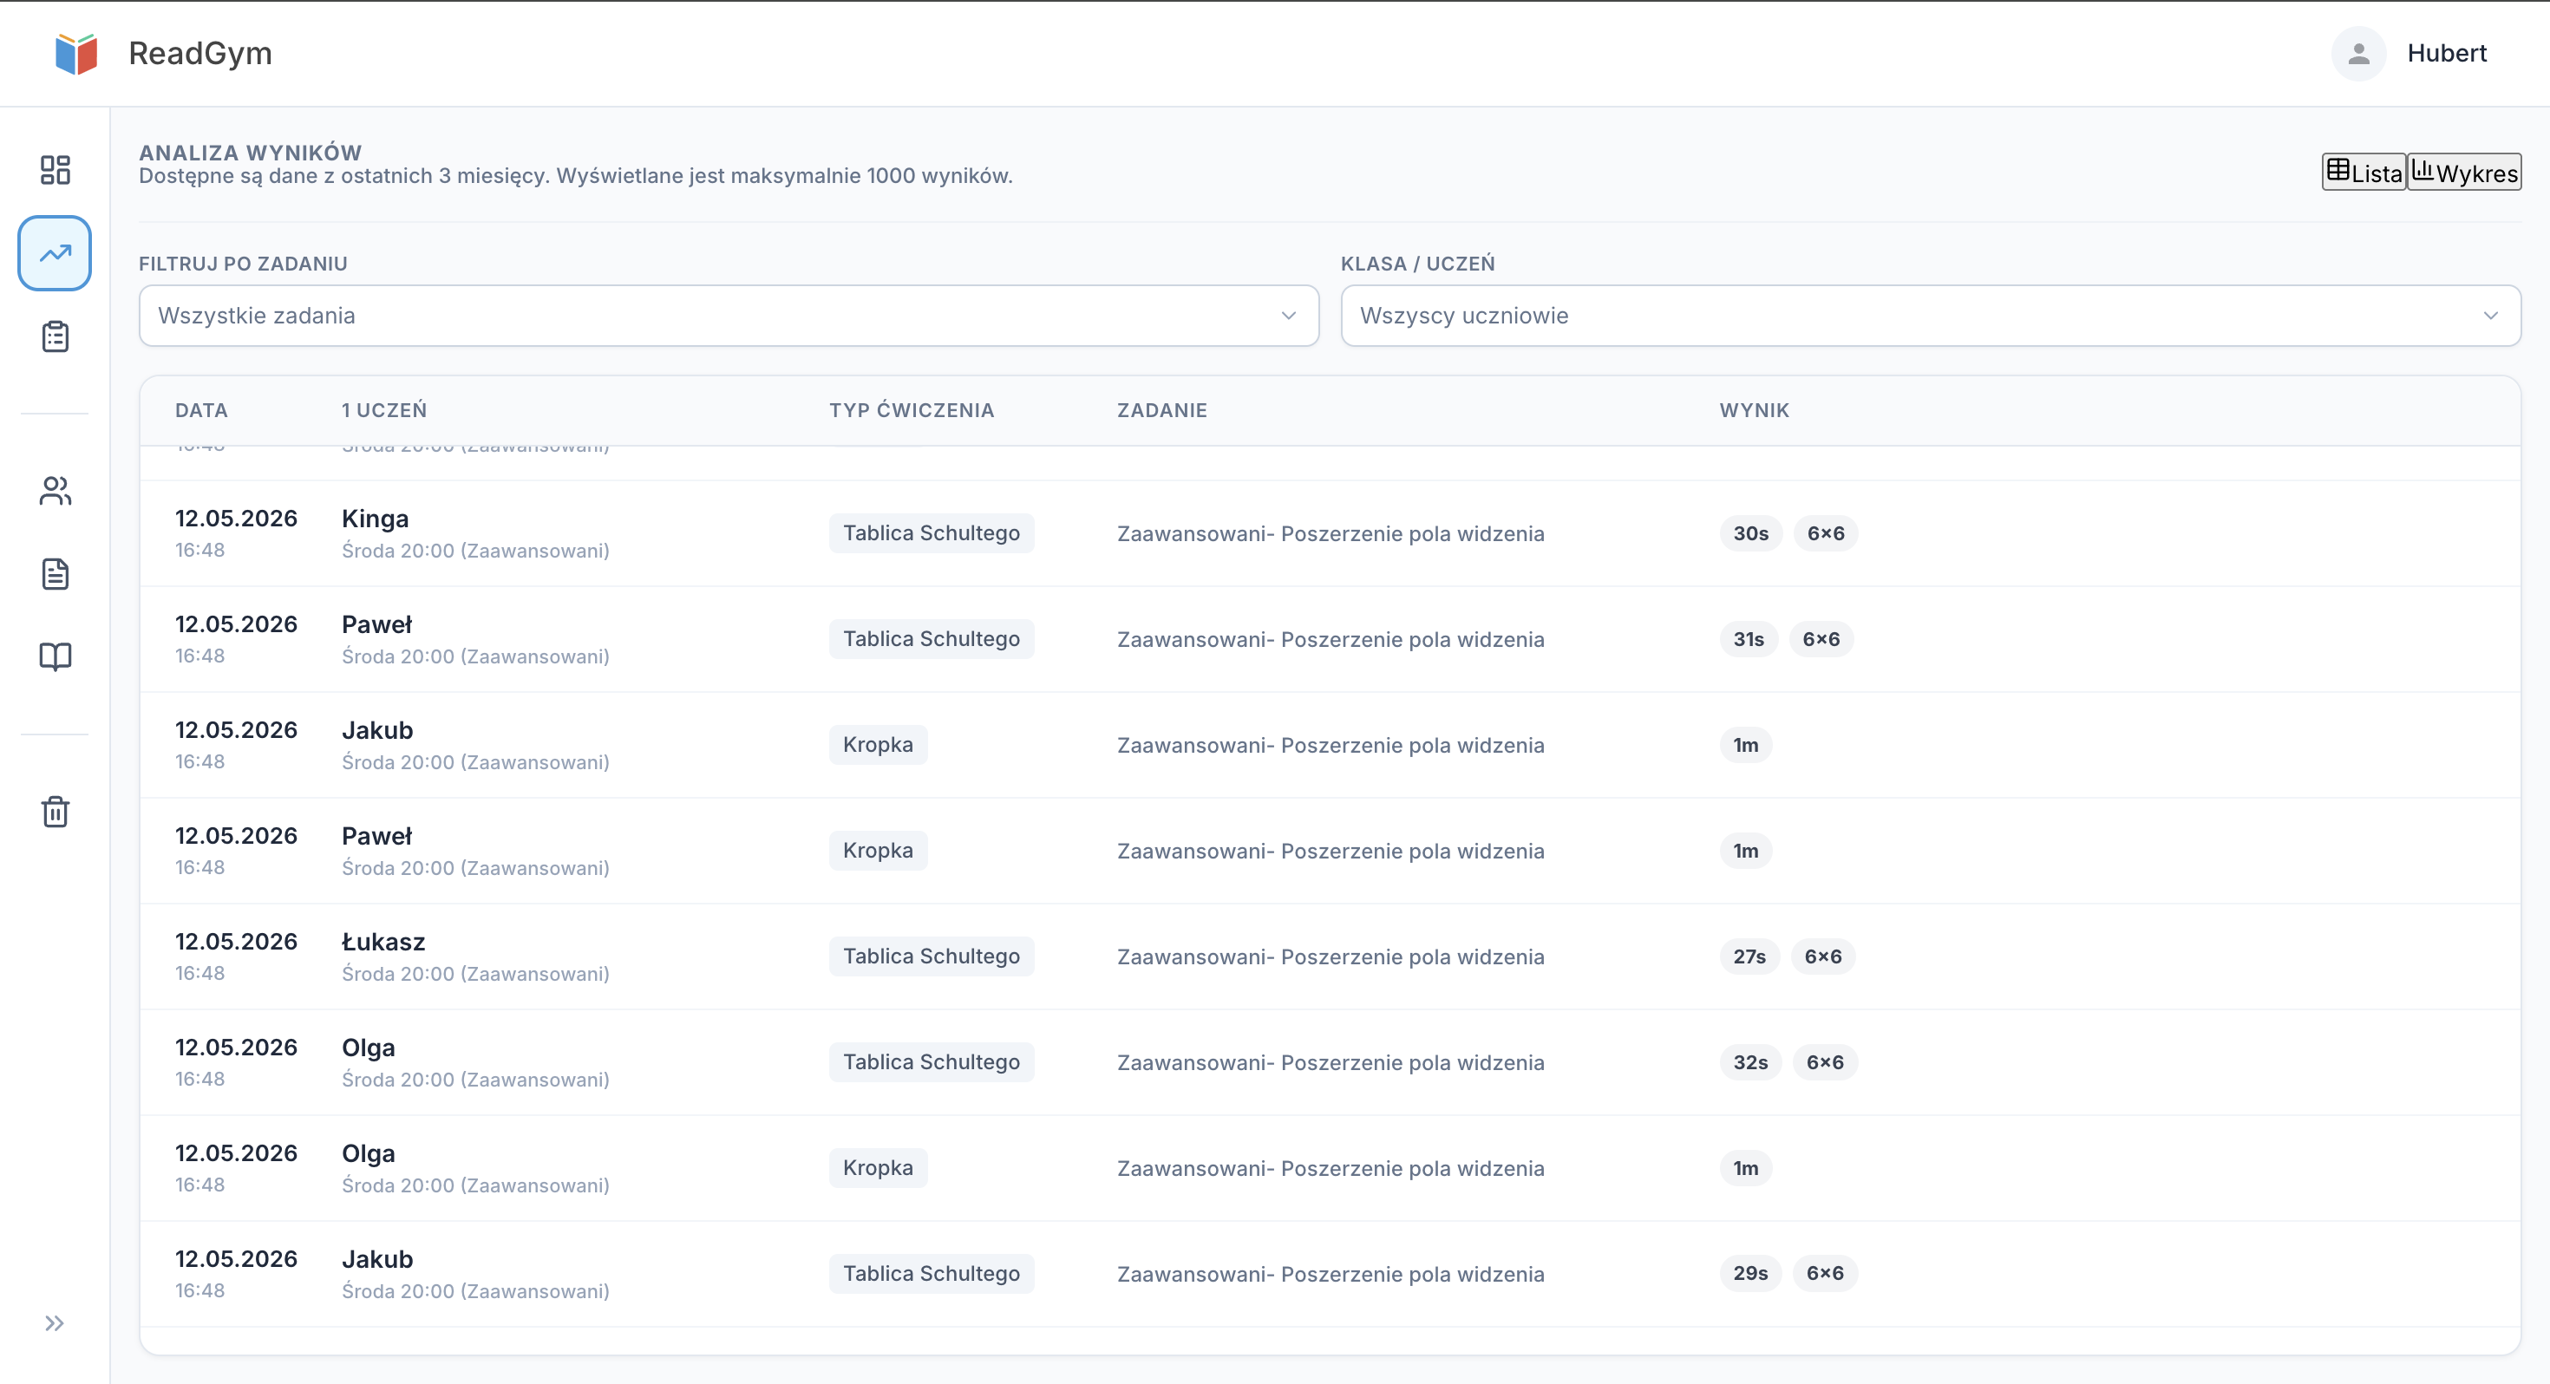This screenshot has width=2550, height=1384.
Task: Click the Hubert user avatar icon
Action: [2359, 54]
